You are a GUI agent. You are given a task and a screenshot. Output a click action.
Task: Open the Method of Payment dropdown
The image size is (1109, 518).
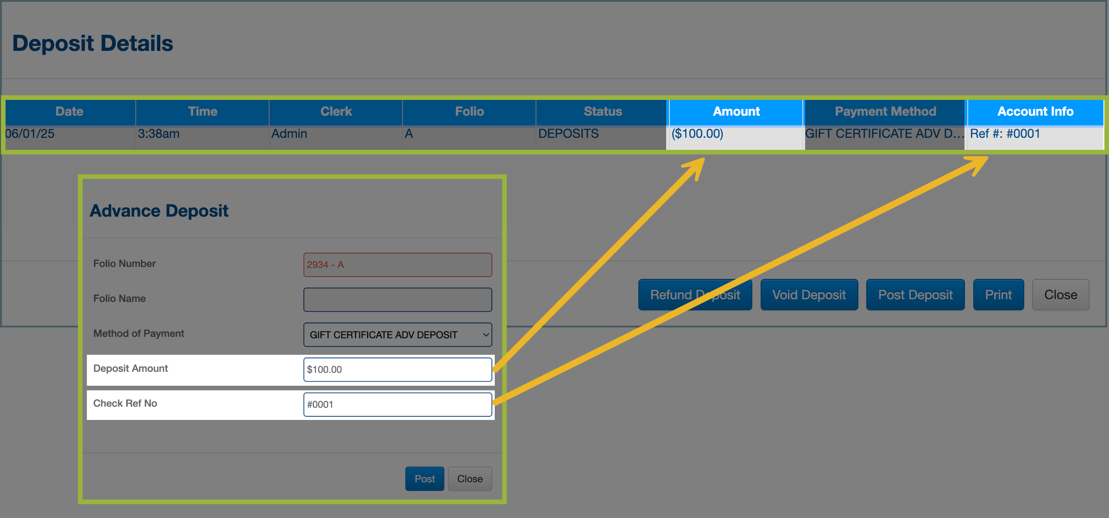click(x=397, y=334)
